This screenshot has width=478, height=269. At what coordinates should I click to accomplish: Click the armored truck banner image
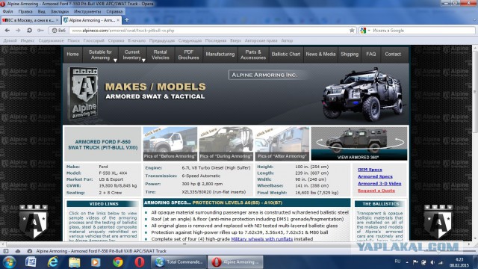364,94
